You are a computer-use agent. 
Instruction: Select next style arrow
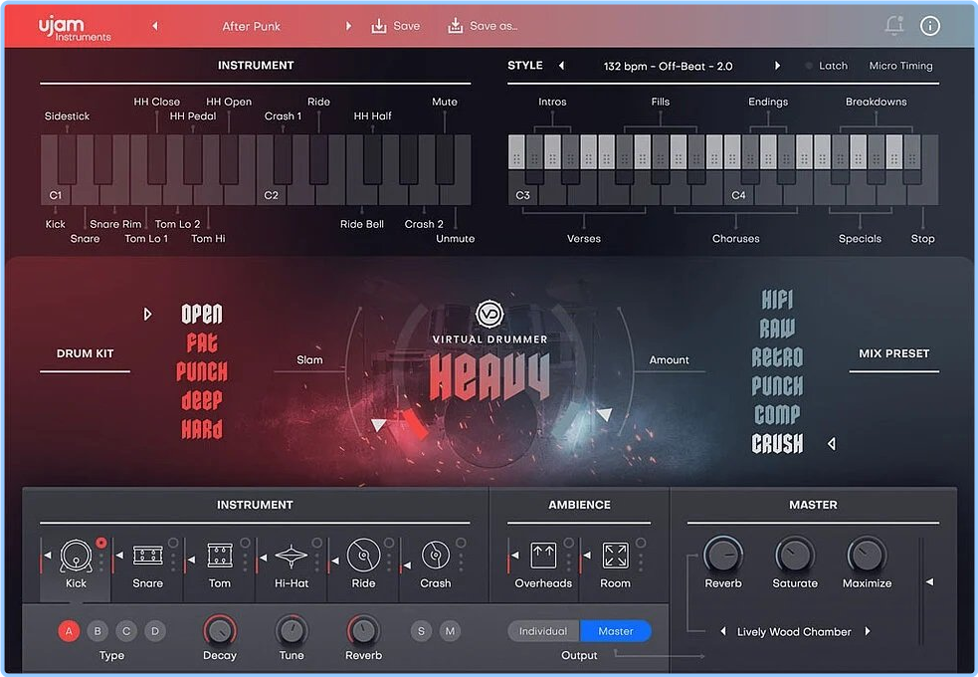777,66
